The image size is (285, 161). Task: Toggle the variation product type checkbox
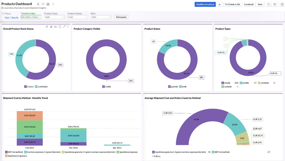pos(259,83)
